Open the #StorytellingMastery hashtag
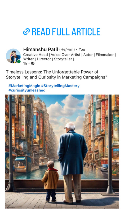Image resolution: width=124 pixels, height=220 pixels. 60,86
